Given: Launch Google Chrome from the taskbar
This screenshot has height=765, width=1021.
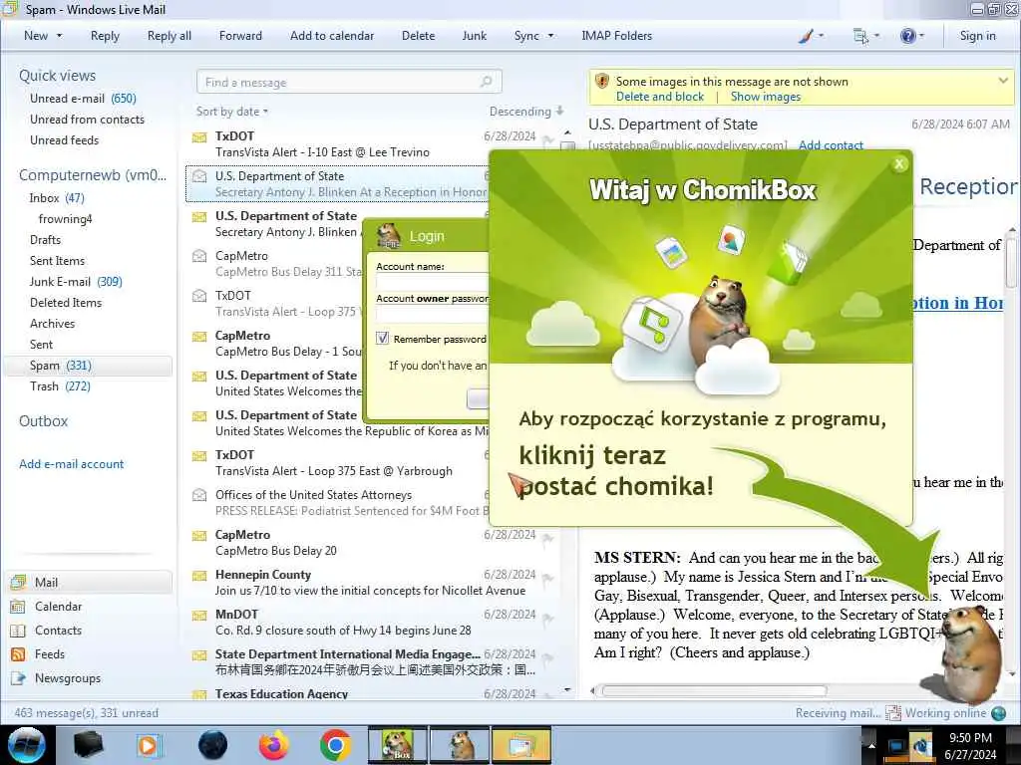Looking at the screenshot, I should pyautogui.click(x=335, y=745).
